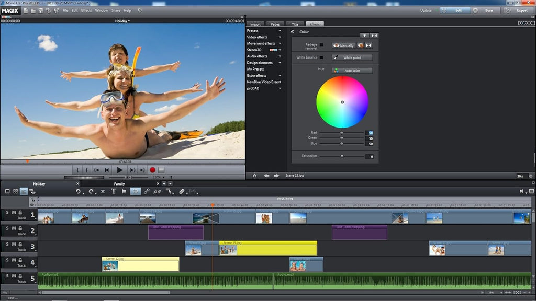Click the Burn button
This screenshot has width=536, height=301.
point(485,10)
